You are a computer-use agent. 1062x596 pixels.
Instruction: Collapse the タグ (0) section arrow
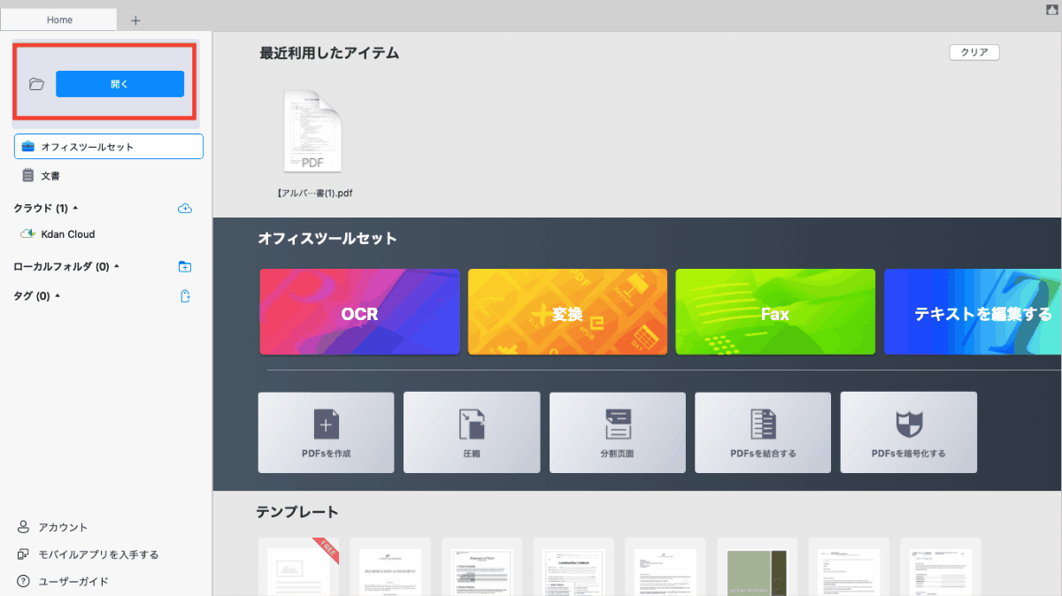click(x=58, y=296)
